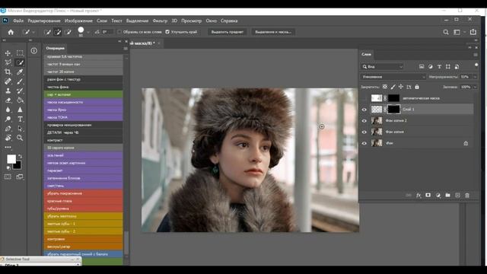Hide the Фон копия 2 layer

tap(364, 120)
